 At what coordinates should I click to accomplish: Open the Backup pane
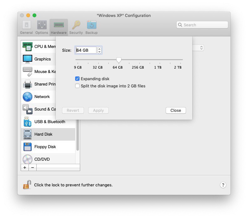pos(91,27)
